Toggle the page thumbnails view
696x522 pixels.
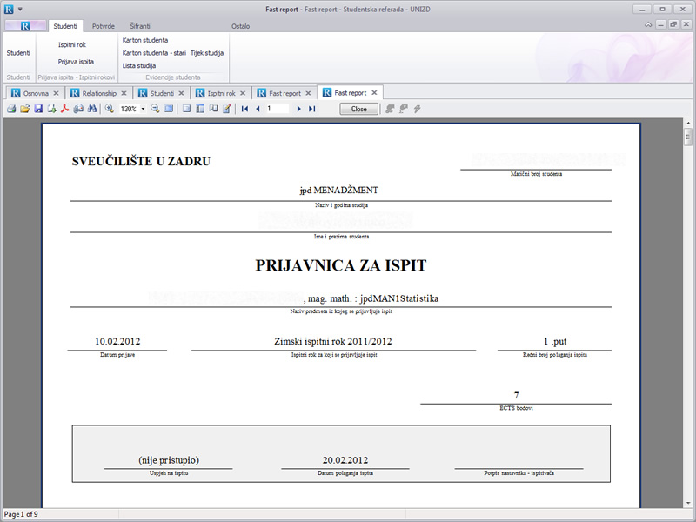point(200,109)
